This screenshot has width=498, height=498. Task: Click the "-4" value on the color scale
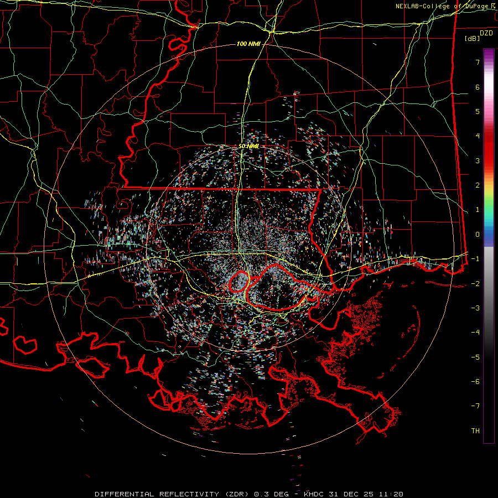pos(475,333)
